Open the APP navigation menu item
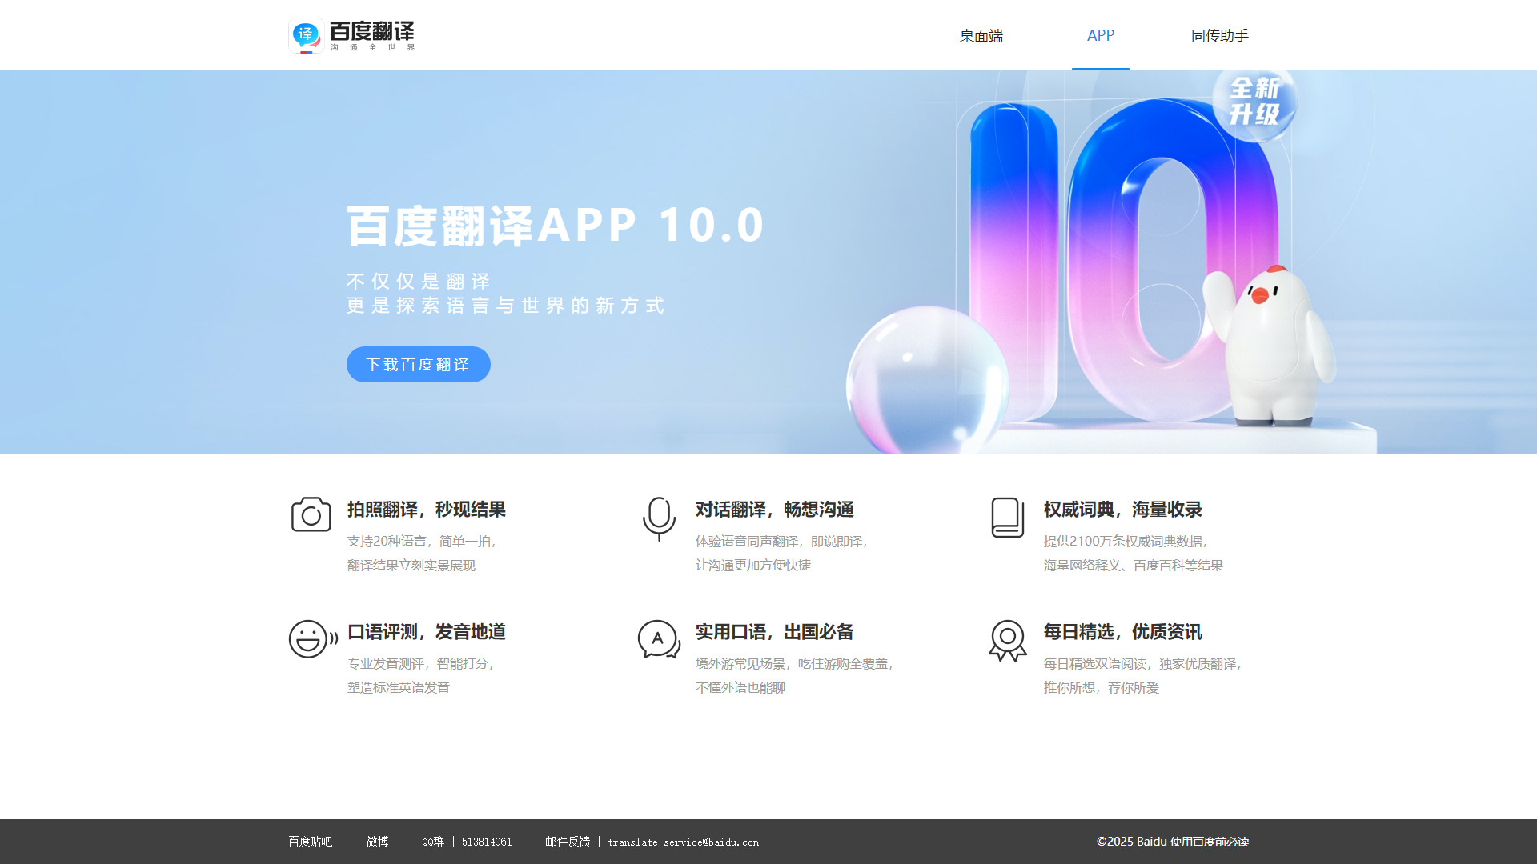Viewport: 1537px width, 864px height. click(x=1101, y=35)
